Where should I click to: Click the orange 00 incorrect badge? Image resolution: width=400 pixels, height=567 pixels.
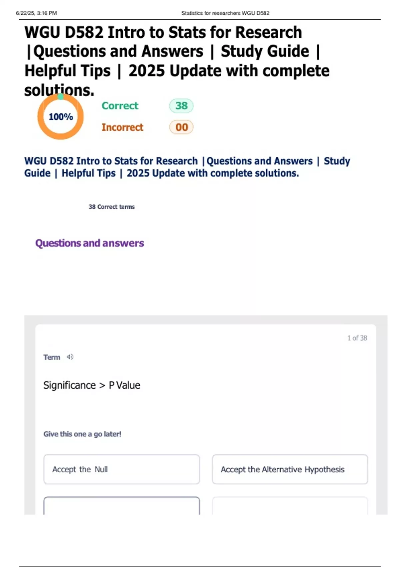pyautogui.click(x=181, y=127)
